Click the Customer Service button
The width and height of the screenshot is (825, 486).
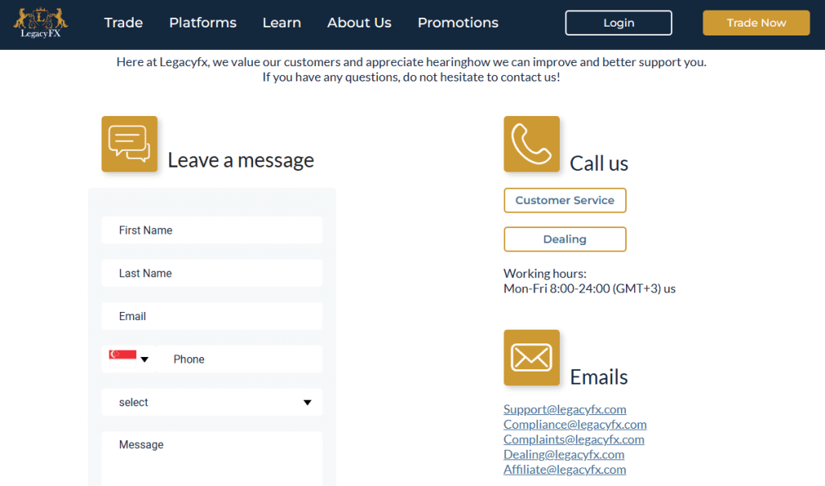[x=565, y=200]
